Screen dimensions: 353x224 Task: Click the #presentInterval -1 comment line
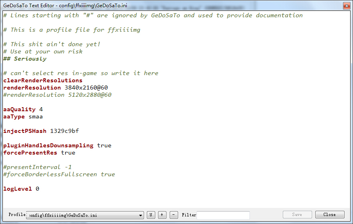[37, 167]
